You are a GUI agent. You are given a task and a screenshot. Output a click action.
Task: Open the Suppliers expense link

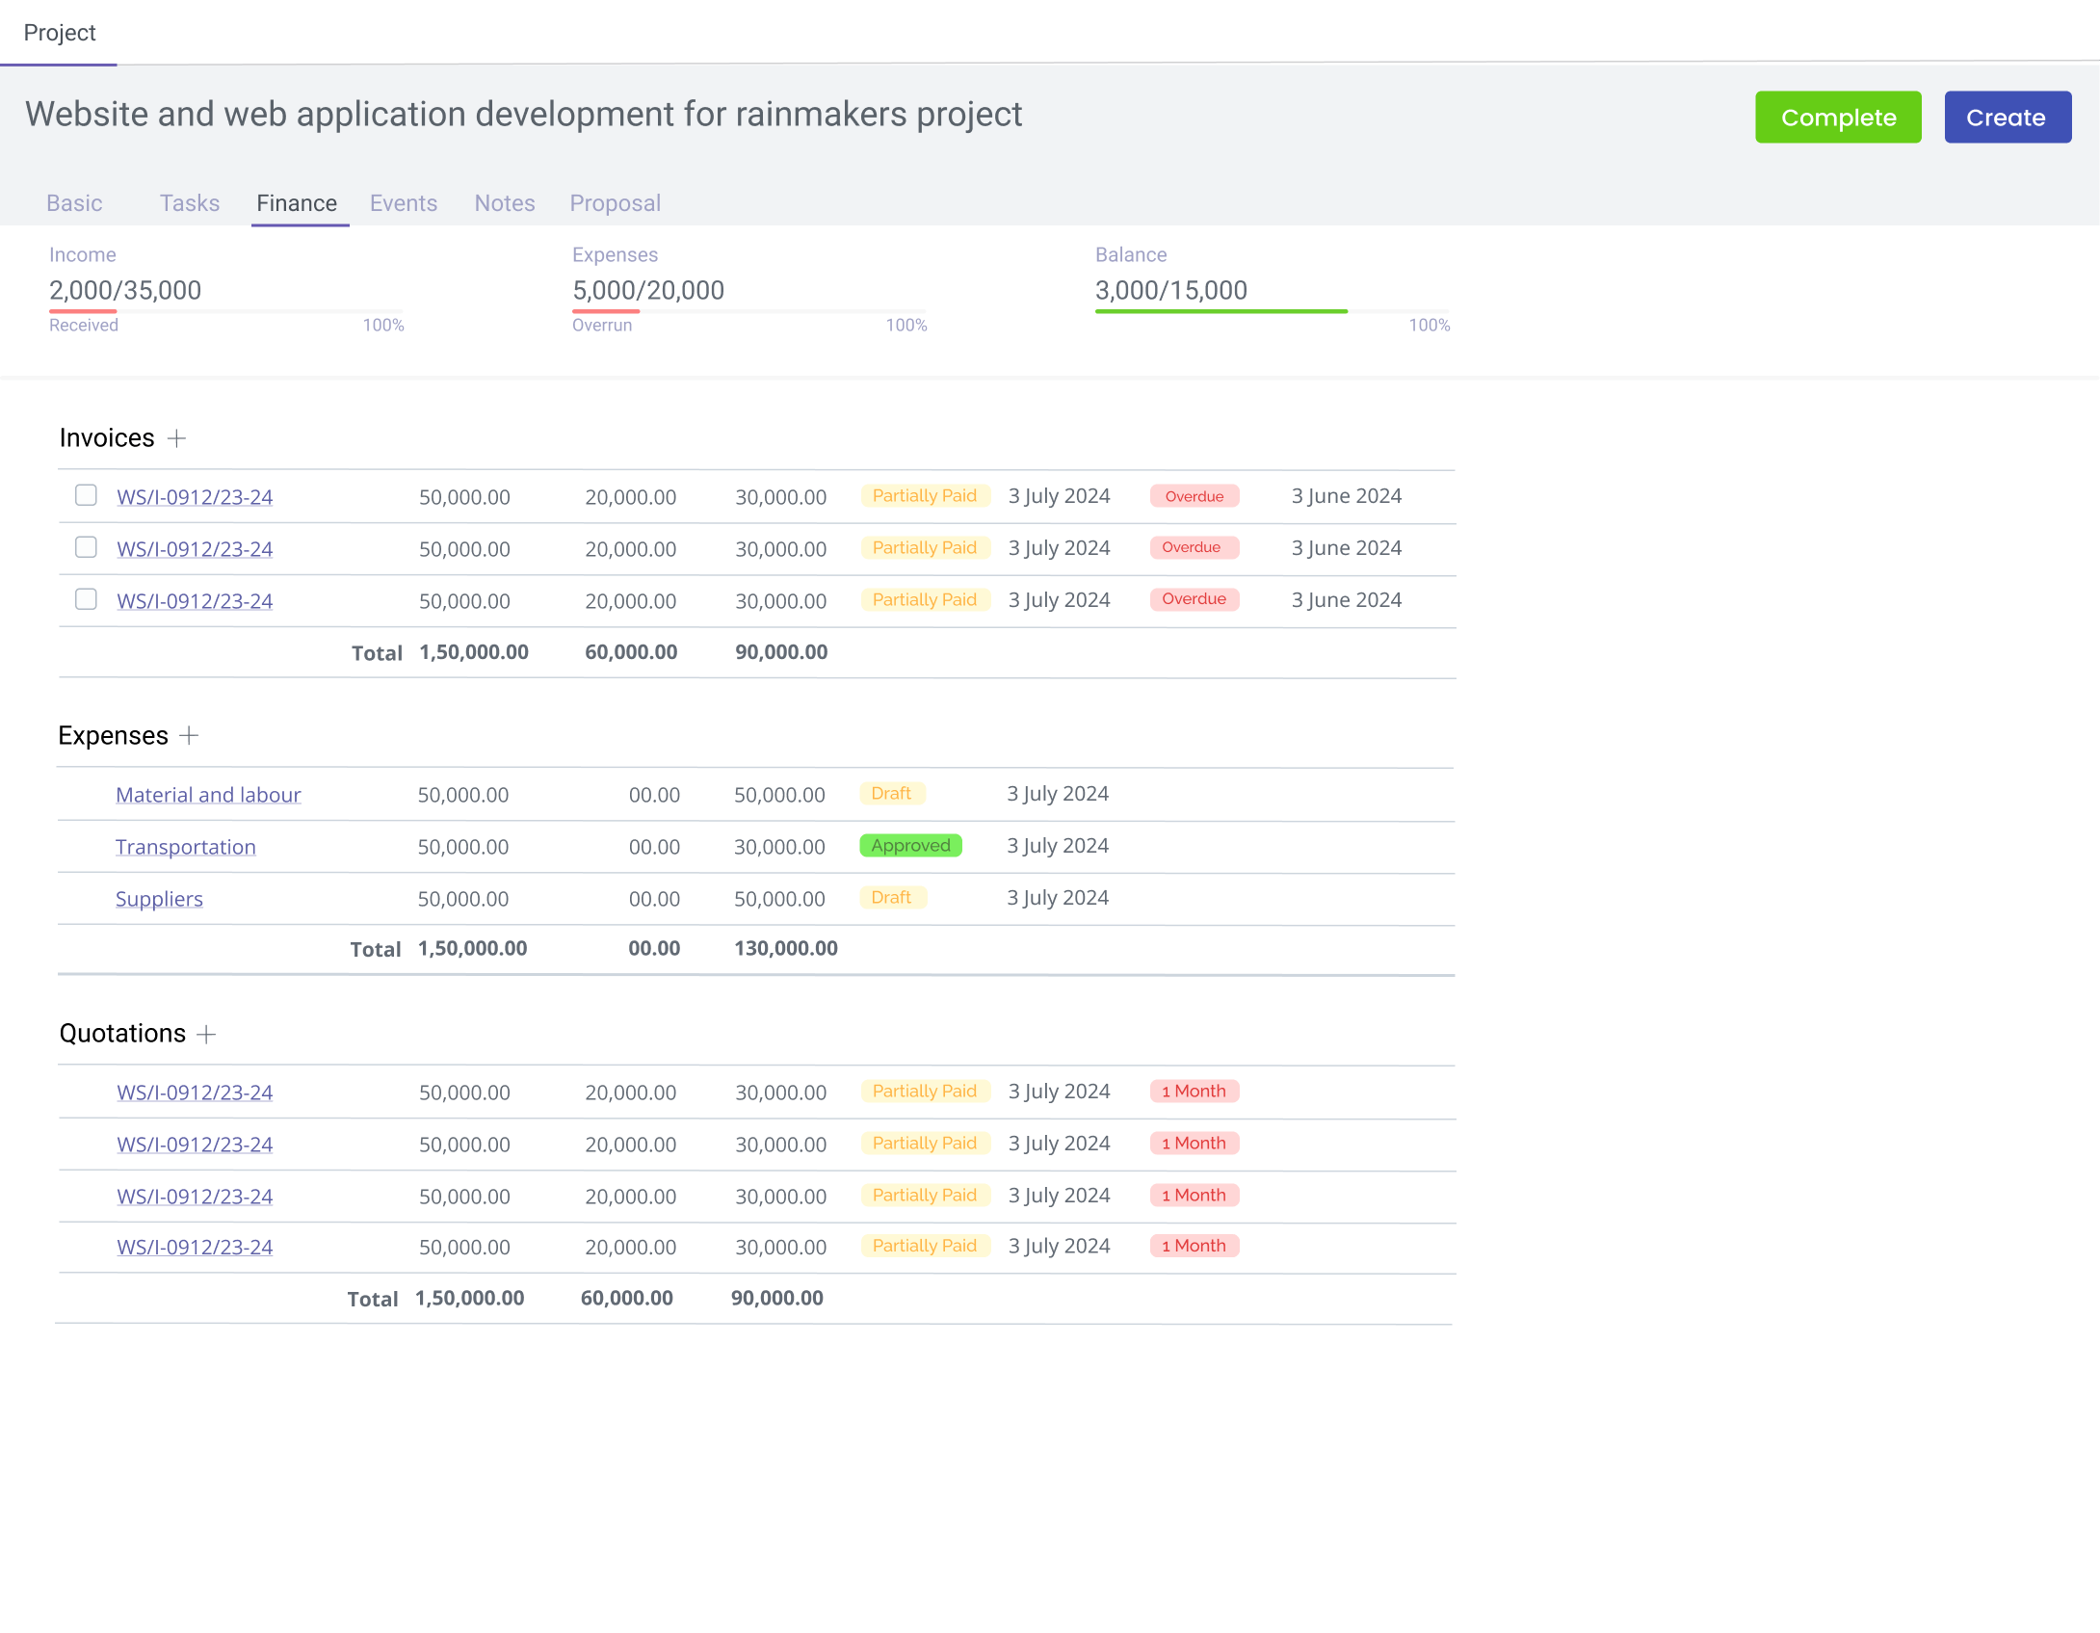[x=159, y=899]
